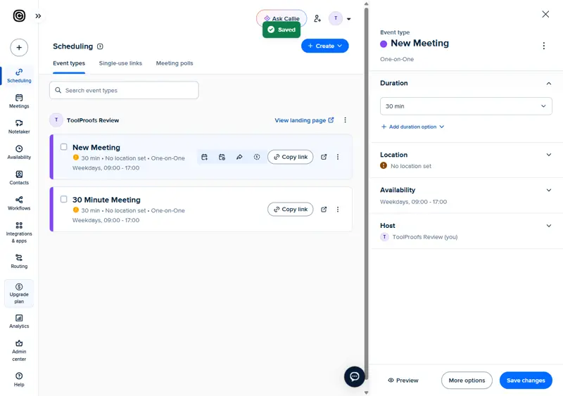Open Routing in the sidebar
The width and height of the screenshot is (563, 396).
pyautogui.click(x=19, y=261)
